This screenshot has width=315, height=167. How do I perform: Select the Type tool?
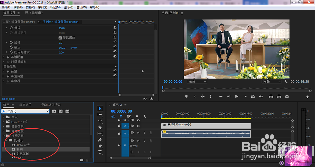[x=100, y=152]
